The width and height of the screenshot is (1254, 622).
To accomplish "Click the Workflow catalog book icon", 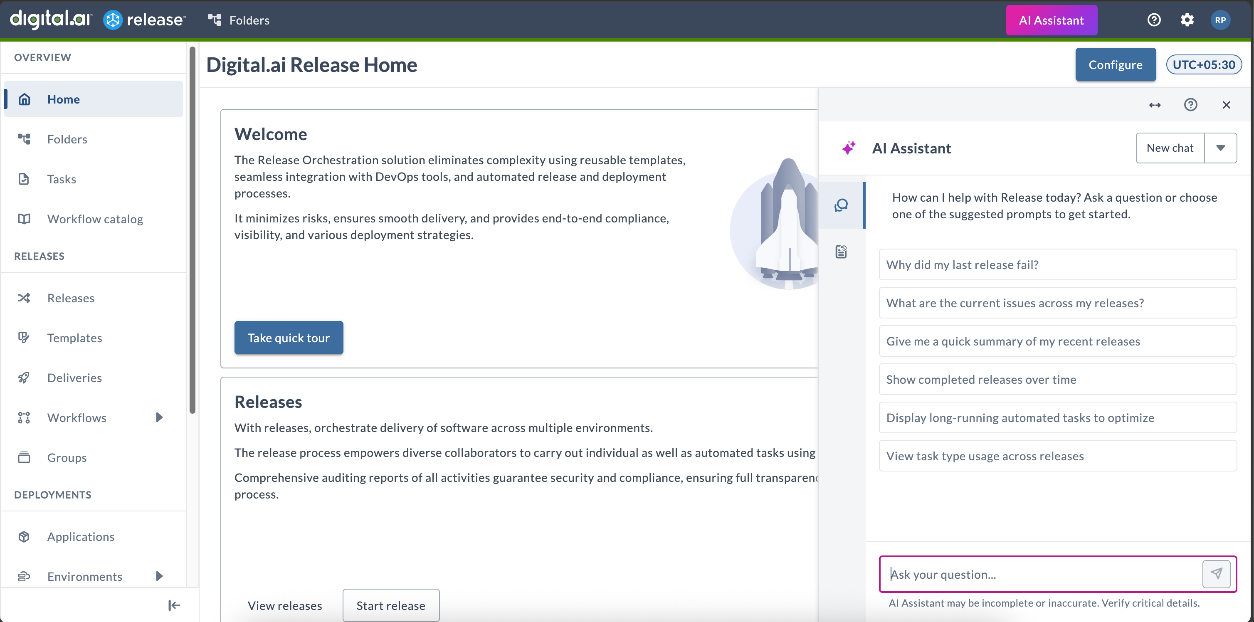I will click(x=25, y=219).
